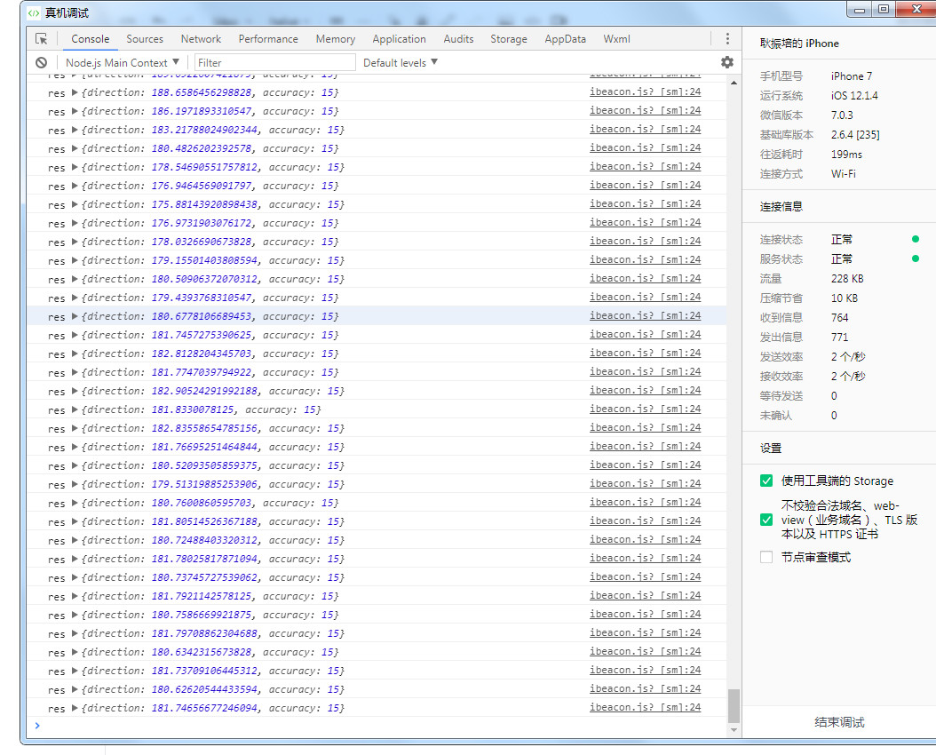Click the console input prompt chevron
The width and height of the screenshot is (936, 755).
click(x=37, y=726)
